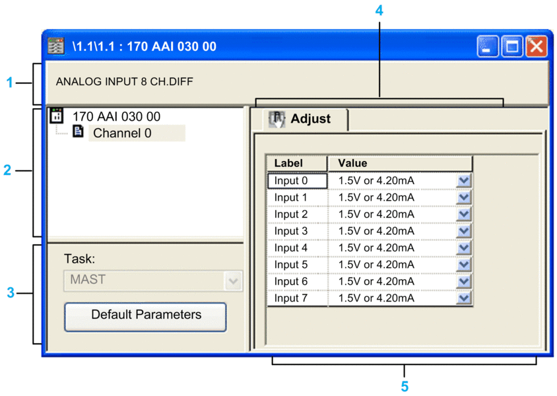Click the Task: label
The height and width of the screenshot is (396, 557).
tap(80, 259)
